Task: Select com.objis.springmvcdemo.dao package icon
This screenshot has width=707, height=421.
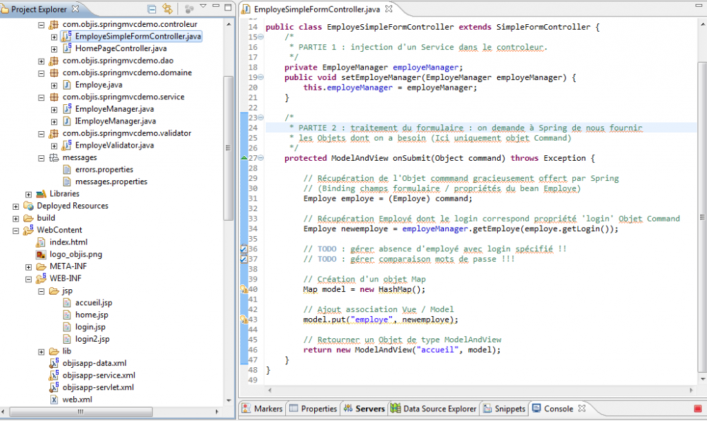Action: [54, 61]
